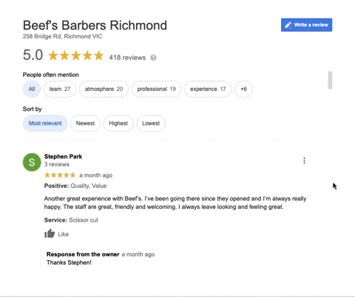Sort reviews by Lowest rating
The height and width of the screenshot is (297, 355).
pyautogui.click(x=151, y=123)
